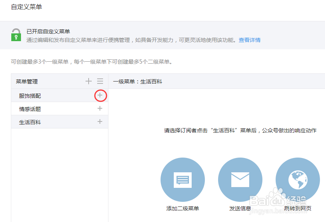Add submenu with plus beside 服饰搭配

[100, 95]
